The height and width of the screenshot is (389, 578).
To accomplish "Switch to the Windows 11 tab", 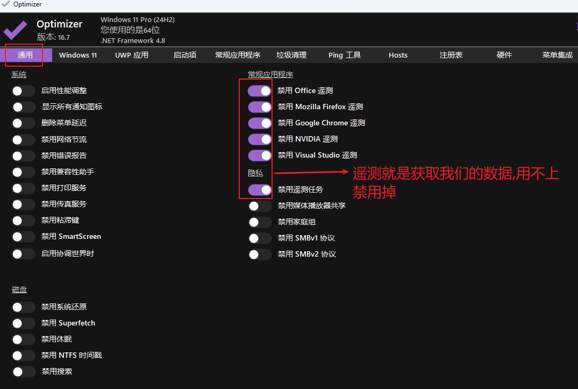I will tap(78, 55).
